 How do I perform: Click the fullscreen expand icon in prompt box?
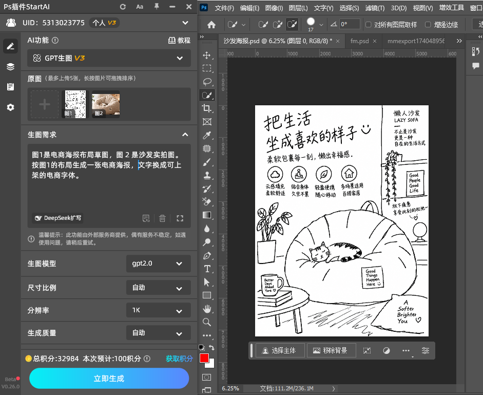pos(180,218)
